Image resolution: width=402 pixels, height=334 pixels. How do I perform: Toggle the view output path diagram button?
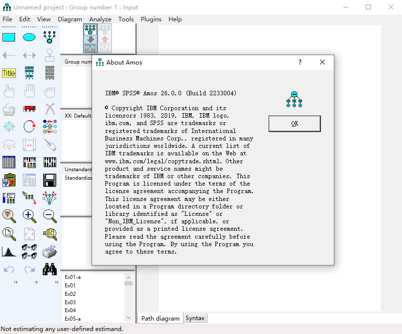(104, 38)
